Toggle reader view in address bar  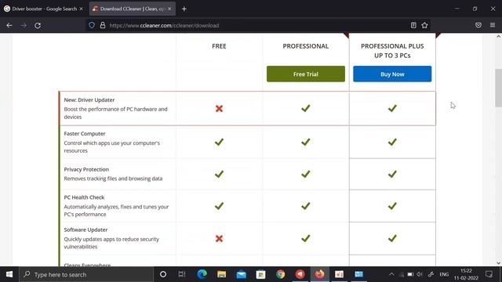413,25
